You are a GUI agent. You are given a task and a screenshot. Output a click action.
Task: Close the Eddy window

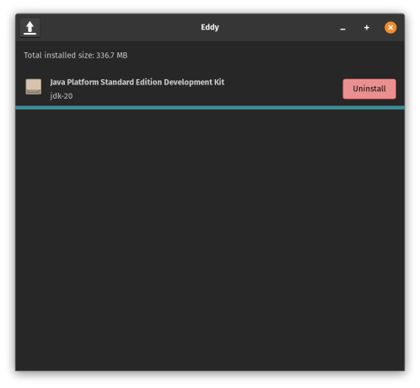(x=390, y=28)
